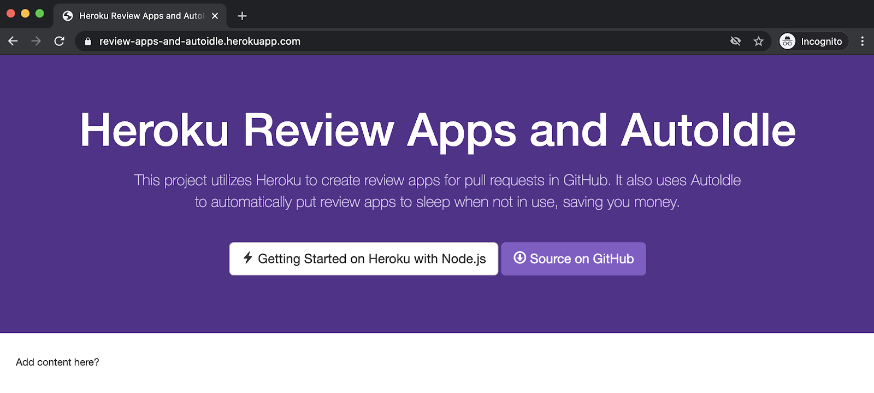
Task: Reload the current page
Action: 60,41
